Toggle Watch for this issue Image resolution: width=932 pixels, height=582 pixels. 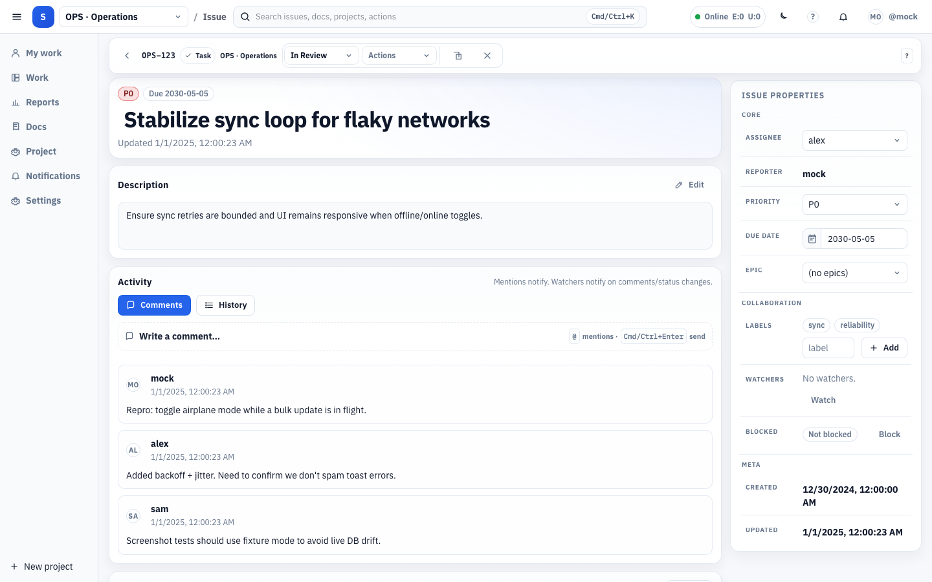(x=823, y=400)
